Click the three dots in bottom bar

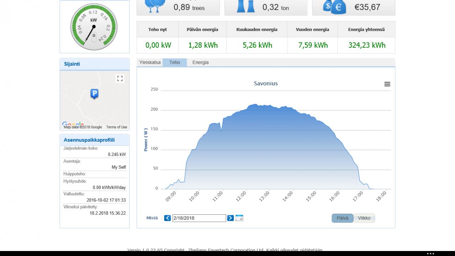430,254
